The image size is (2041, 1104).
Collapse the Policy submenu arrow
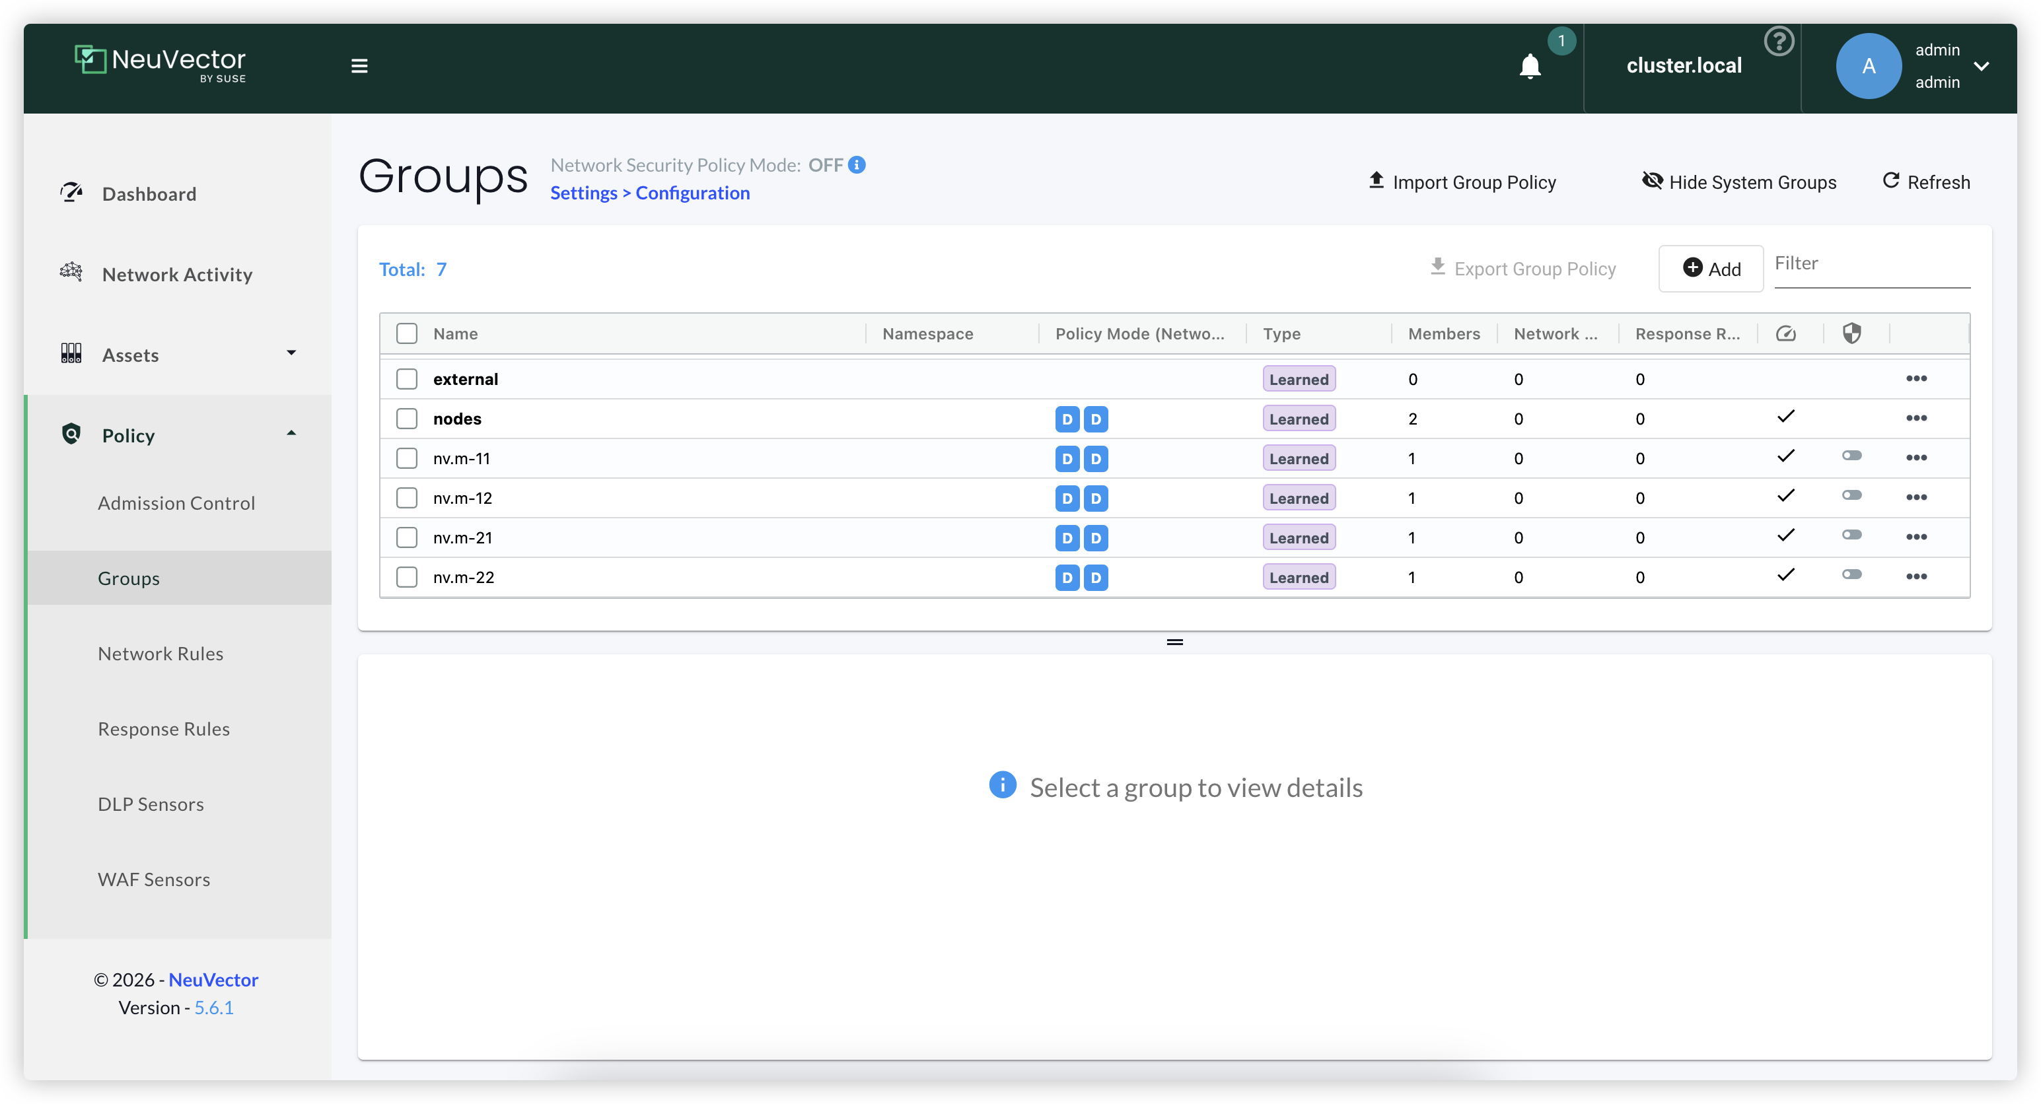(x=291, y=434)
